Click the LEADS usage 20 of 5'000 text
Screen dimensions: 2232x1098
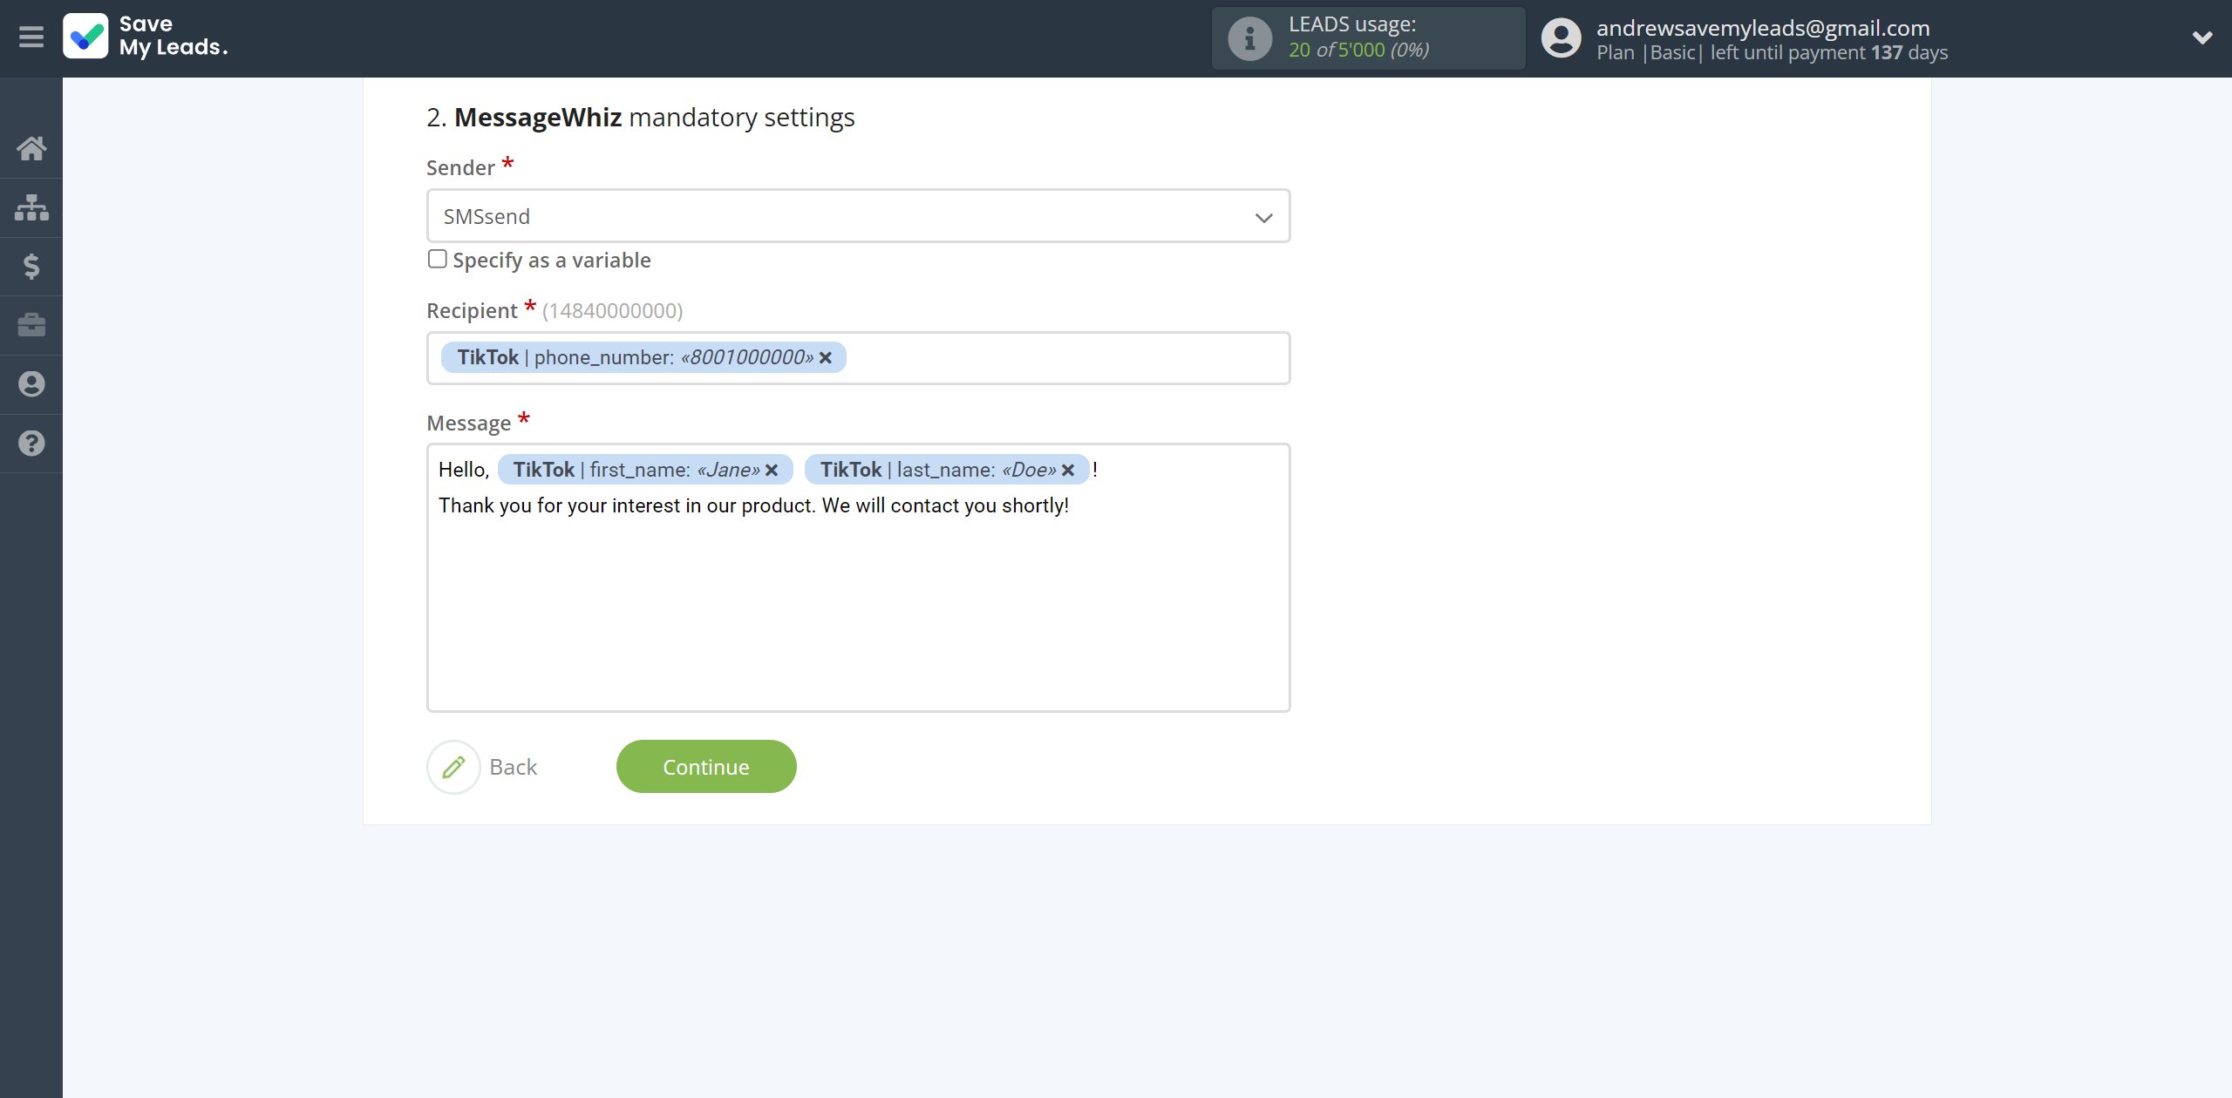tap(1358, 50)
